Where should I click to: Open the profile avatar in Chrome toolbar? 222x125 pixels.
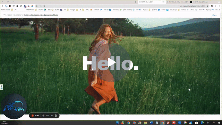point(6,6)
